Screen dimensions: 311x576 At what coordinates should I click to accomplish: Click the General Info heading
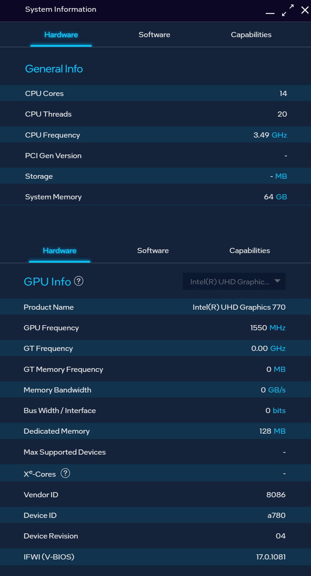(54, 69)
